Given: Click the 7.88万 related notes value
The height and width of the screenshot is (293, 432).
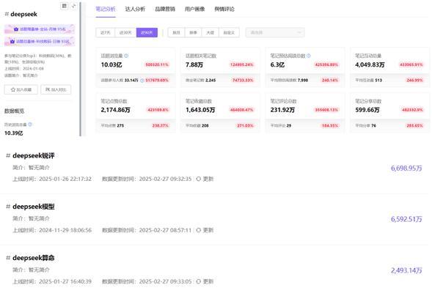Looking at the screenshot, I should click(x=194, y=64).
